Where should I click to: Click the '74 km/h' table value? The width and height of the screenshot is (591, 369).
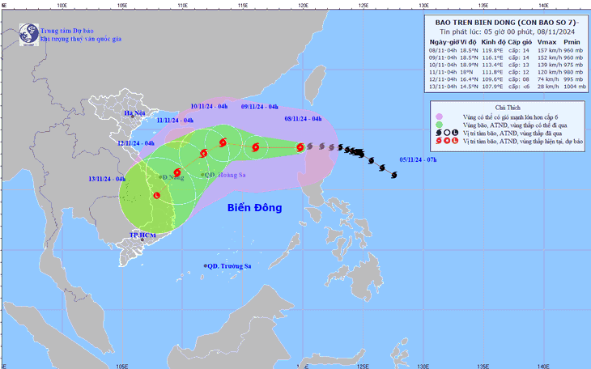tap(548, 79)
